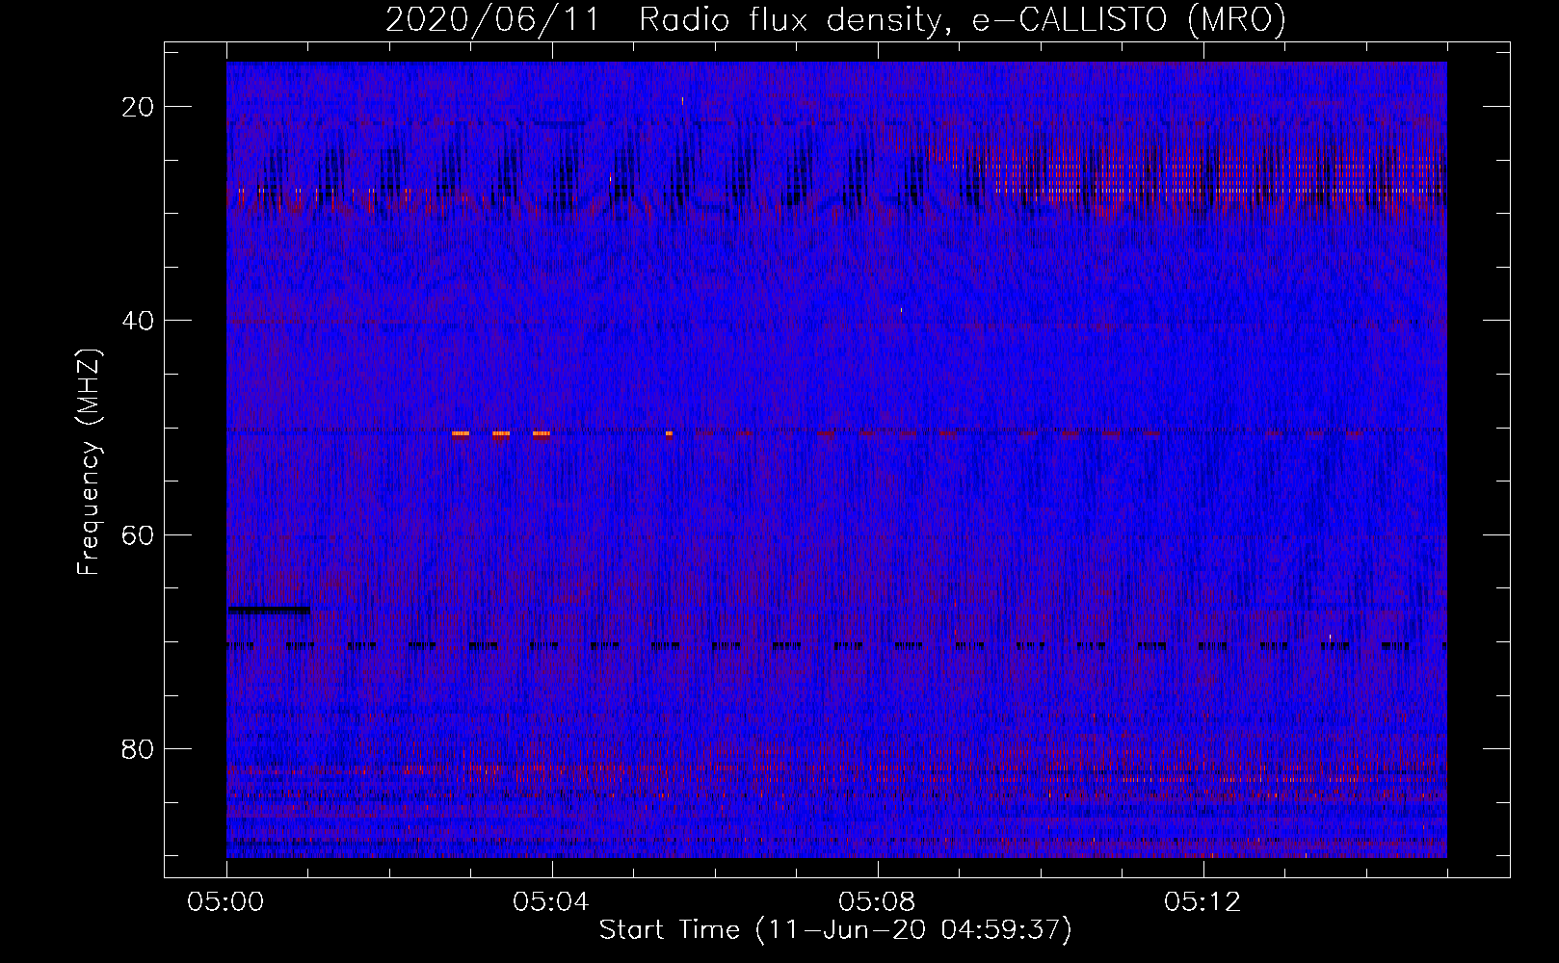Click the 20 MHz frequency tick label
This screenshot has width=1559, height=963.
tap(138, 107)
